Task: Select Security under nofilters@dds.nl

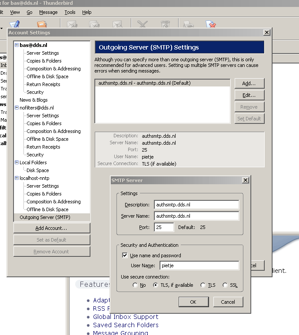Action: pyautogui.click(x=35, y=155)
